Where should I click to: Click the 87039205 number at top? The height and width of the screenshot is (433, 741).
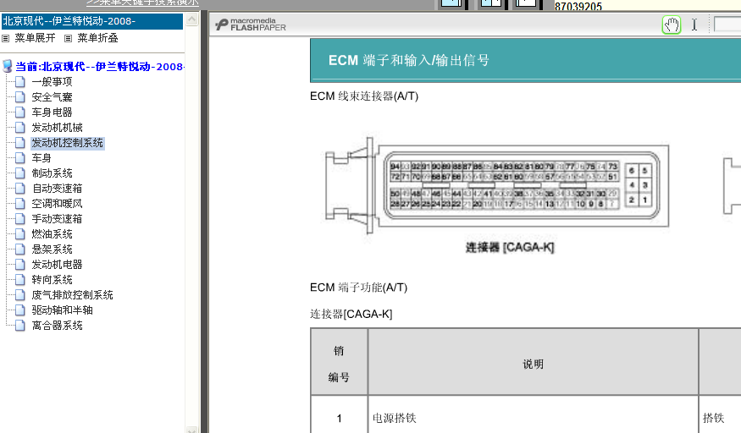point(578,6)
